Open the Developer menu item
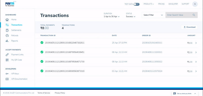This screenshot has width=203, height=96. (x=173, y=4)
